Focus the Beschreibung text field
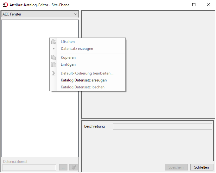The height and width of the screenshot is (173, 216). coord(162,126)
